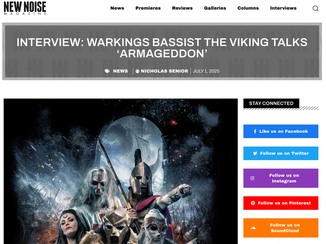Open the search magnifier icon
The width and height of the screenshot is (326, 244).
315,8
